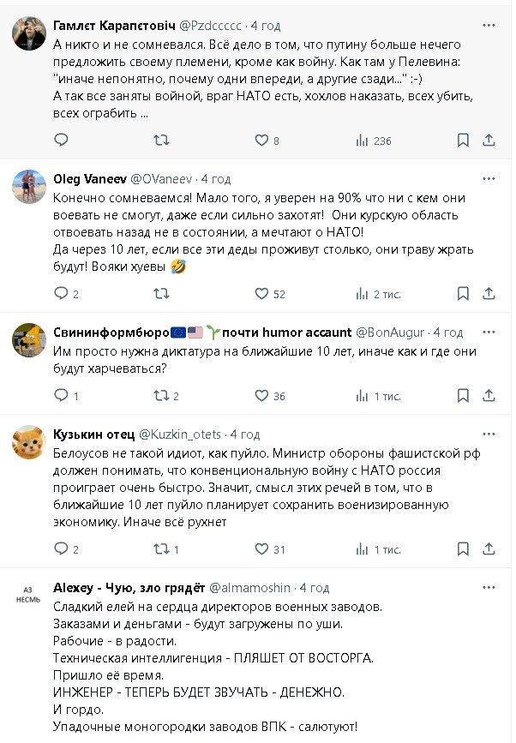Screen dimensions: 516x743
Task: Open Alexey's tweet timestamp '4 год'
Action: click(314, 588)
